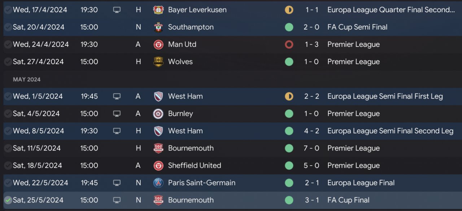The image size is (462, 211).
Task: Open the Sheffield United team link
Action: pyautogui.click(x=194, y=166)
